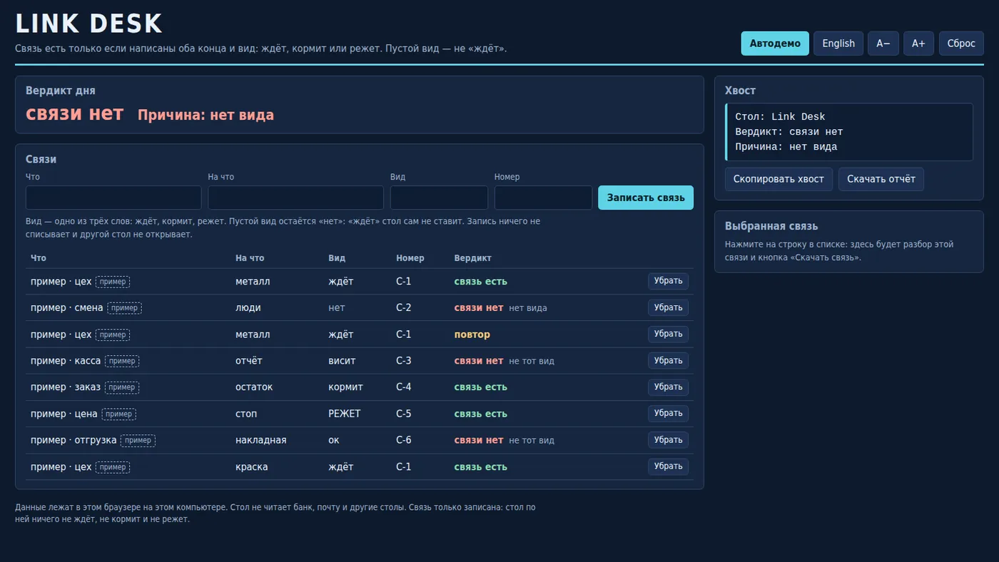Click the «Записать связь» button
The height and width of the screenshot is (562, 999).
(x=646, y=198)
